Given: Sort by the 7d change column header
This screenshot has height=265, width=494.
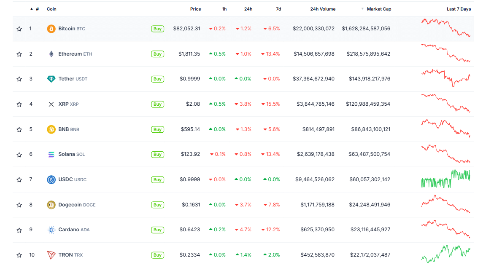Looking at the screenshot, I should pos(278,9).
